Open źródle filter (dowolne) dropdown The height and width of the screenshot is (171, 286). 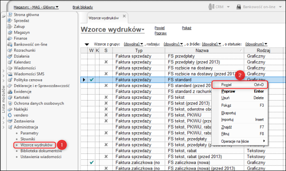212,44
